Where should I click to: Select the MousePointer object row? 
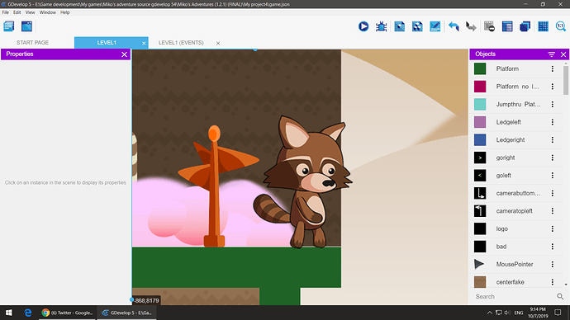[516, 264]
